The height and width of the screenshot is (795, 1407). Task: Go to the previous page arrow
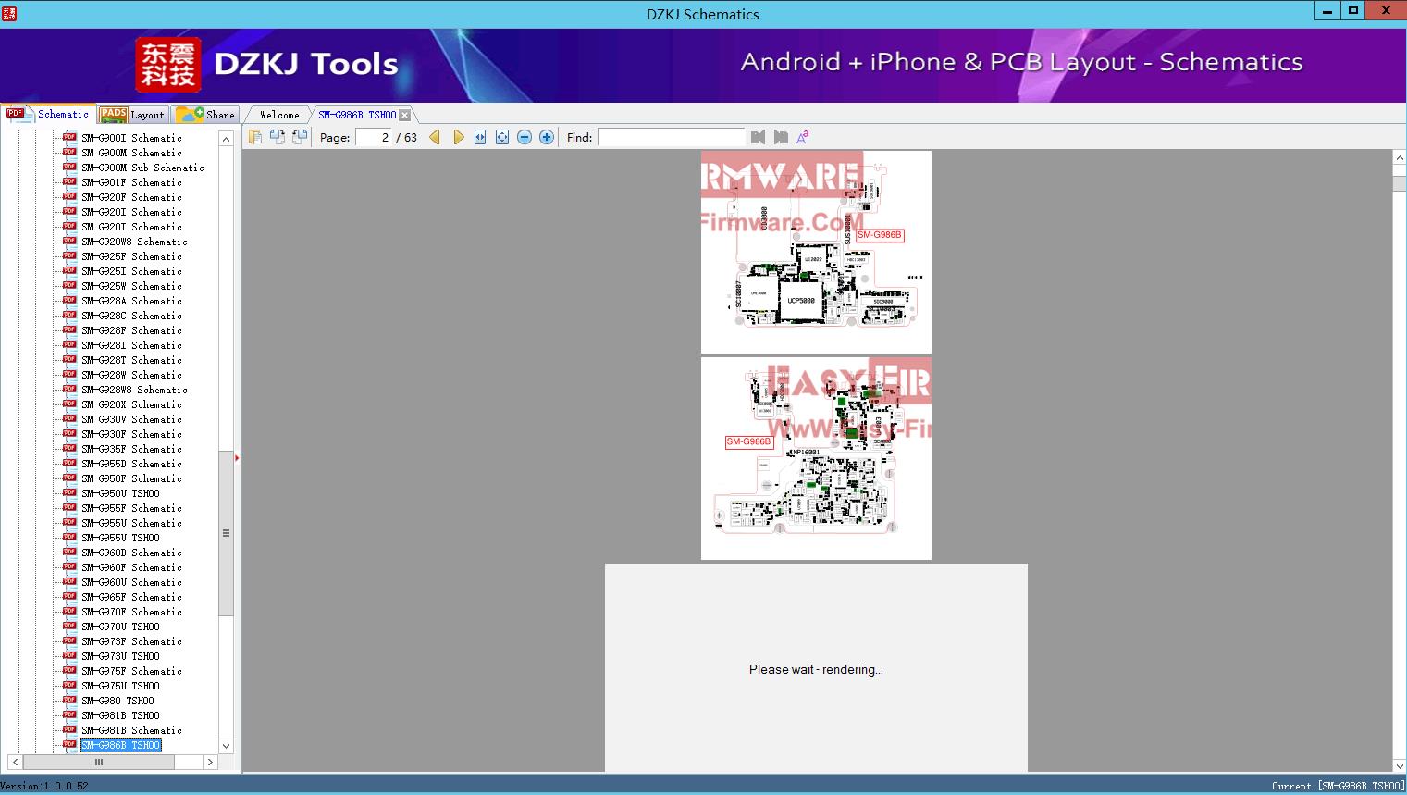435,137
